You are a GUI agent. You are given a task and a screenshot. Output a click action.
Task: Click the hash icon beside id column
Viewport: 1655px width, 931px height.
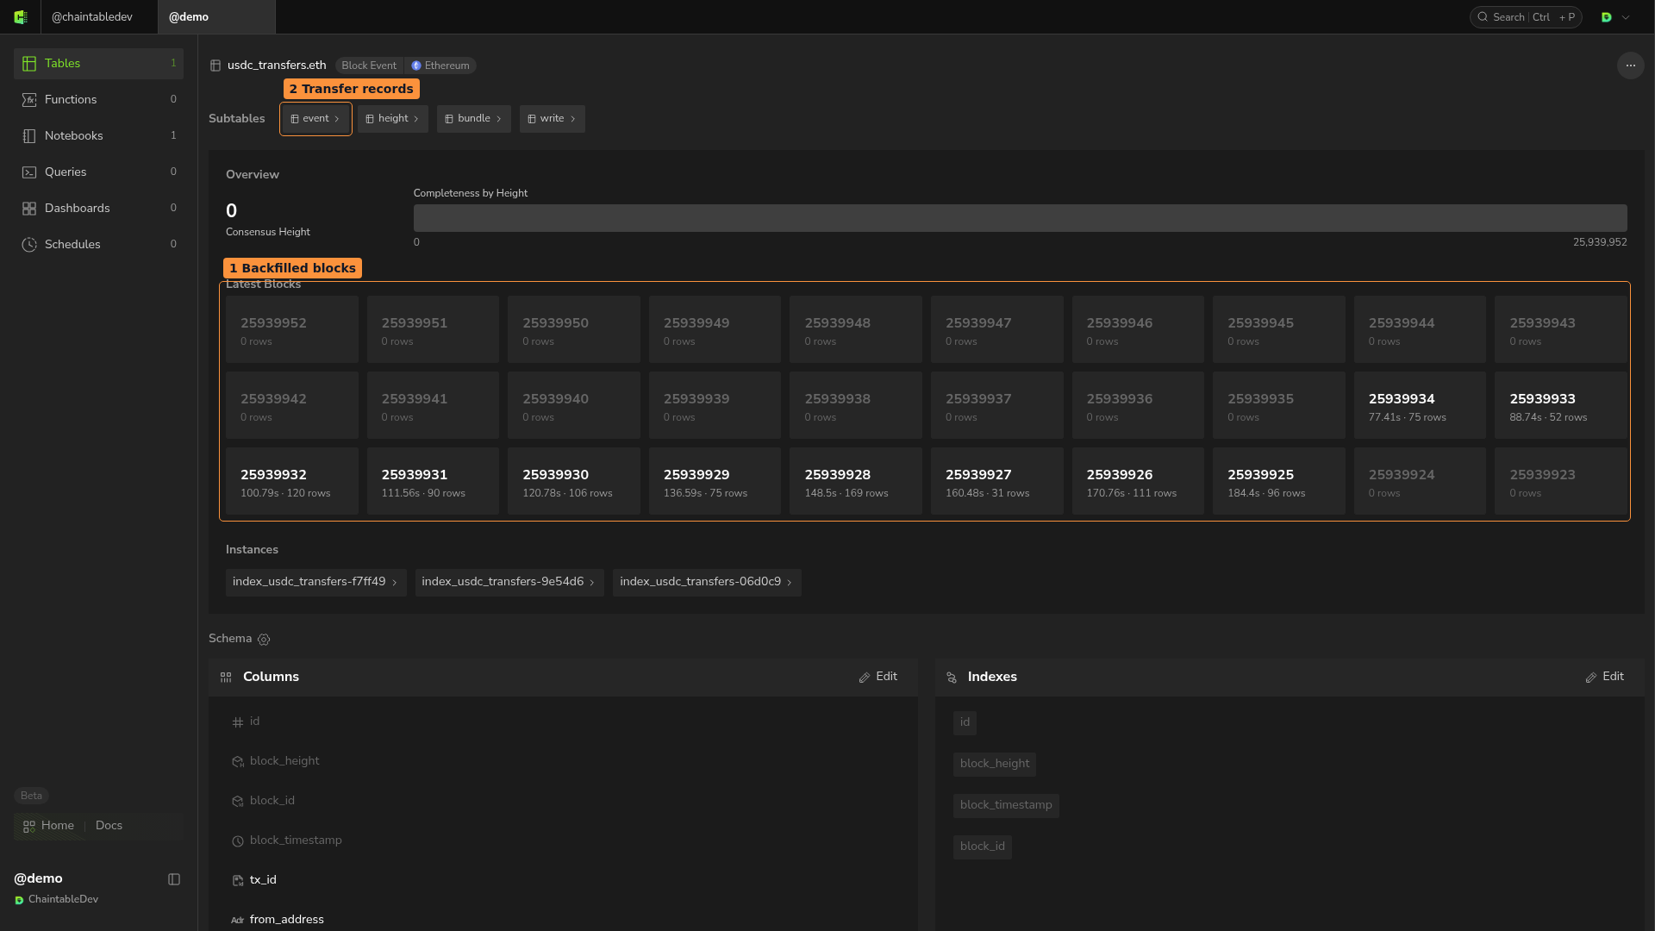pos(238,722)
